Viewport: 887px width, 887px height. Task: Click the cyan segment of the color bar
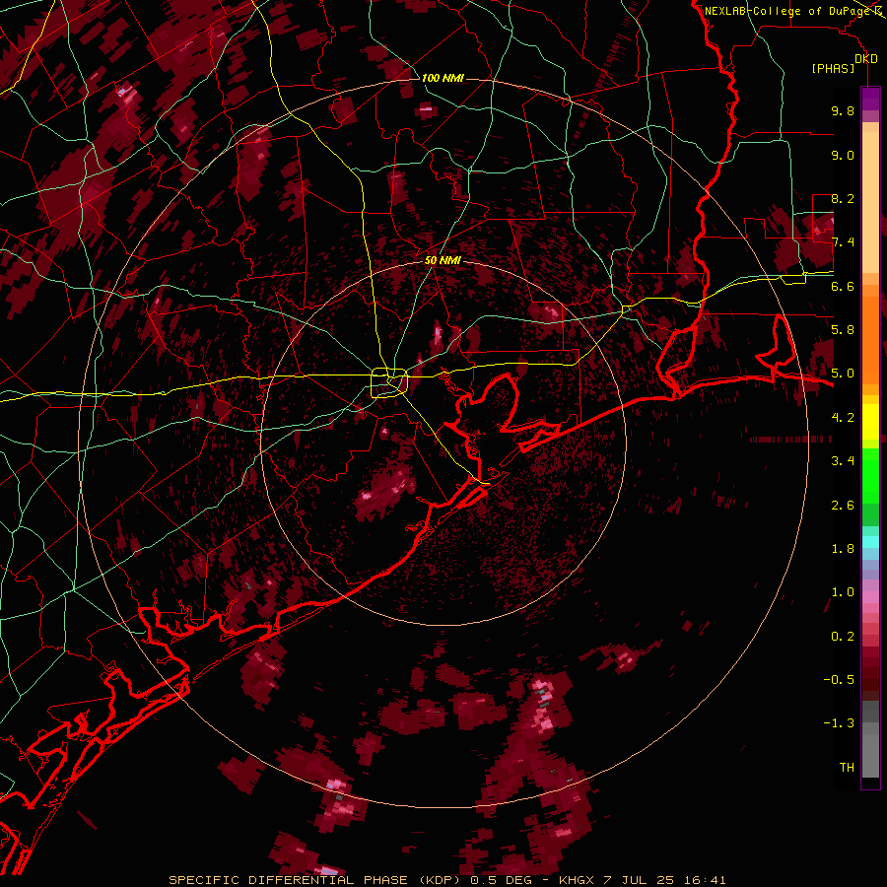pos(870,542)
